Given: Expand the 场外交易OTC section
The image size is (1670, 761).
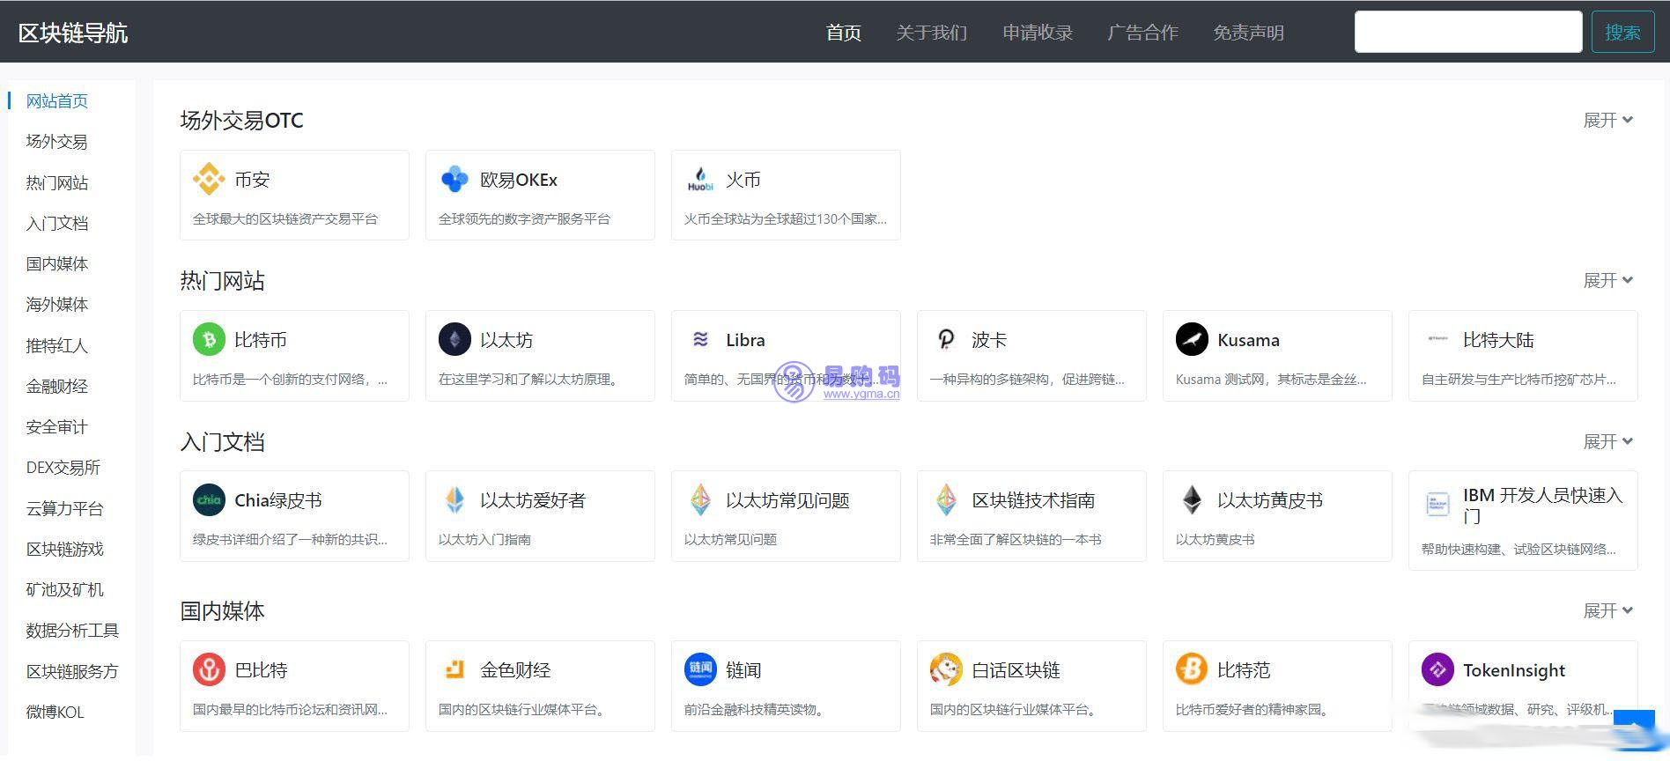Looking at the screenshot, I should tap(1607, 121).
